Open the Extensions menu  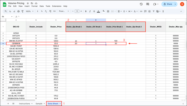(x=57, y=6)
